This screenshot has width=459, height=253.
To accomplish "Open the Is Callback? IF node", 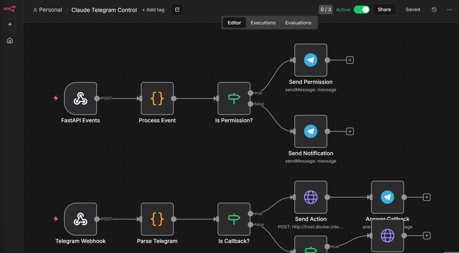I will point(234,219).
